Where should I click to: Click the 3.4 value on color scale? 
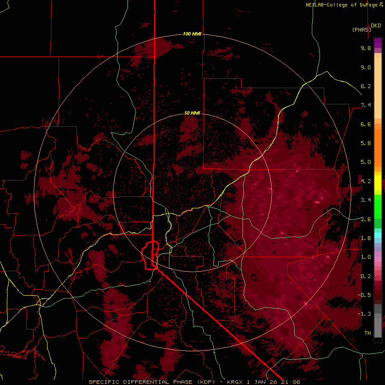click(x=366, y=200)
